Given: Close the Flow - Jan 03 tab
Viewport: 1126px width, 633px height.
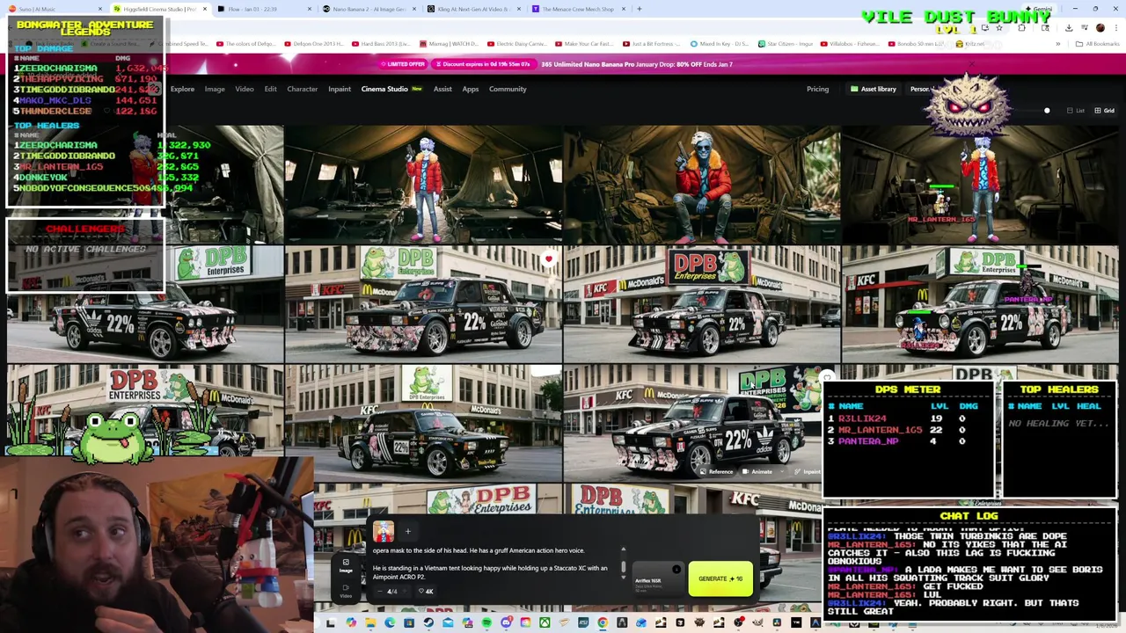Looking at the screenshot, I should 310,9.
